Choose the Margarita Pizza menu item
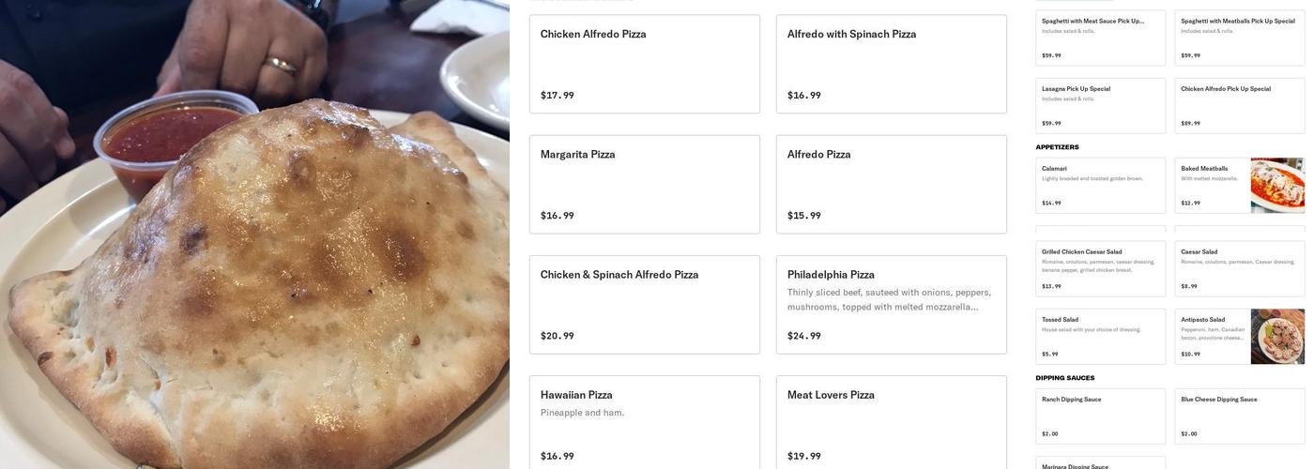This screenshot has height=469, width=1314. pyautogui.click(x=644, y=184)
